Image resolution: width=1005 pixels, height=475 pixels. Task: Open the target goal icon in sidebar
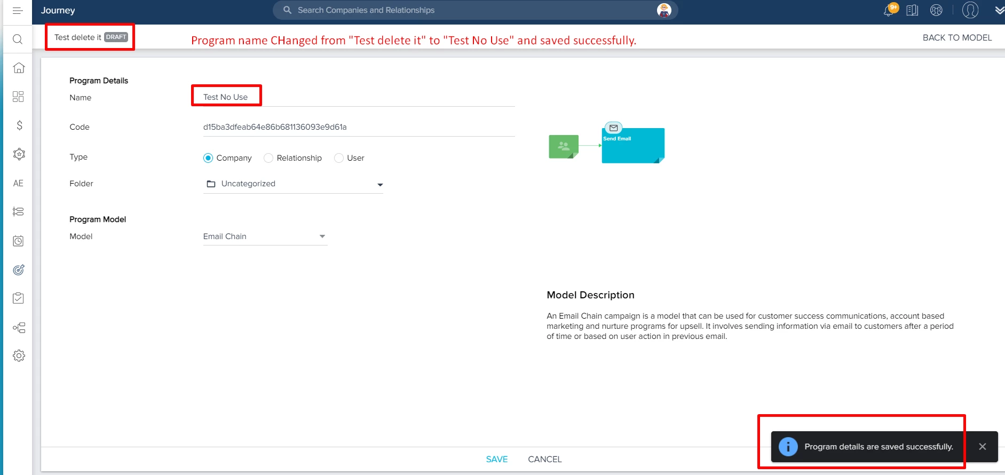pyautogui.click(x=19, y=270)
